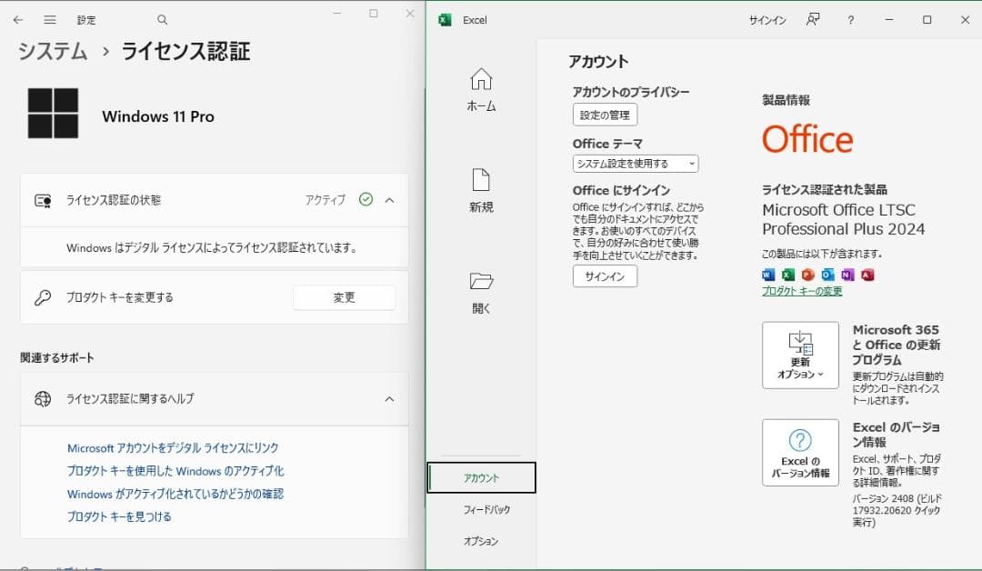Click the PowerPoint icon in the included products
This screenshot has width=982, height=571.
click(x=808, y=275)
